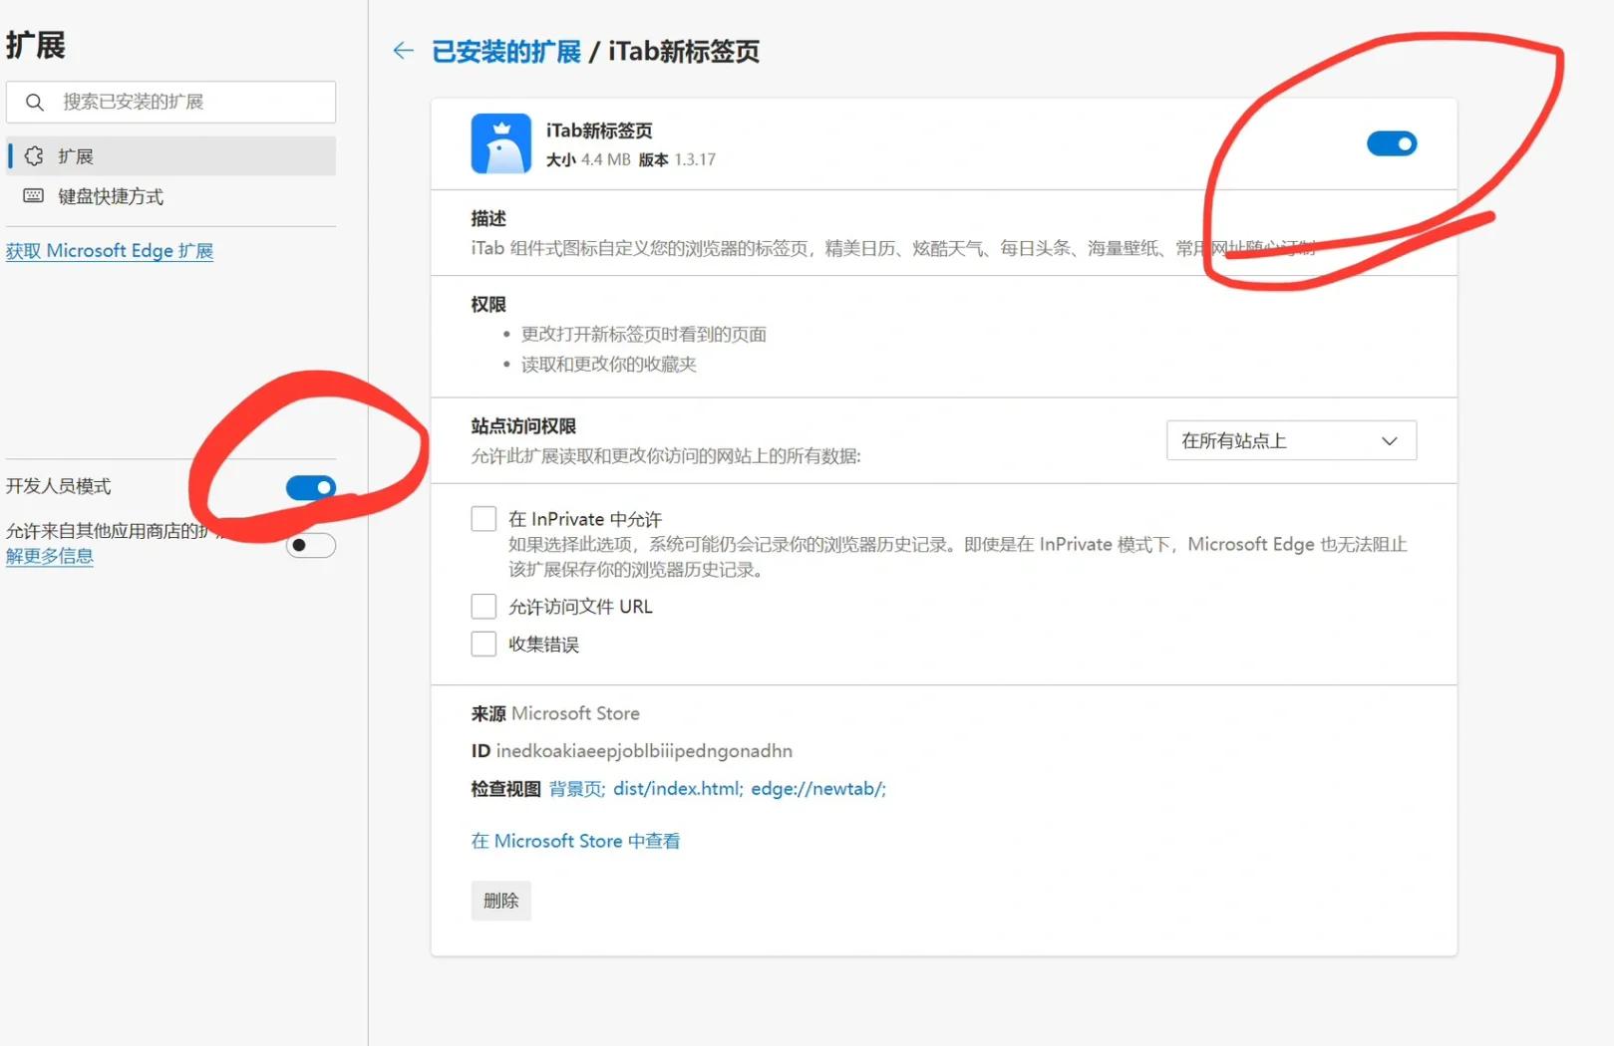Click the keyboard icon beside 键盘快捷方式
1614x1046 pixels.
(33, 195)
